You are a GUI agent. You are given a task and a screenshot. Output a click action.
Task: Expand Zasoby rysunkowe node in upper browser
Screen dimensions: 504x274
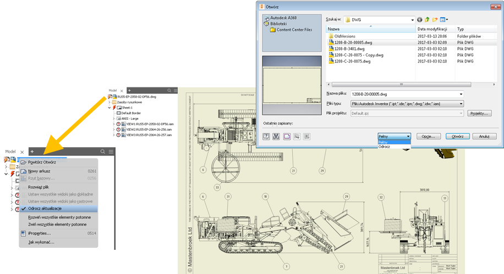[x=109, y=102]
